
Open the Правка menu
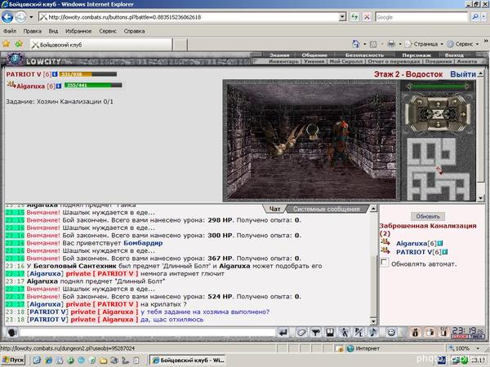point(32,31)
